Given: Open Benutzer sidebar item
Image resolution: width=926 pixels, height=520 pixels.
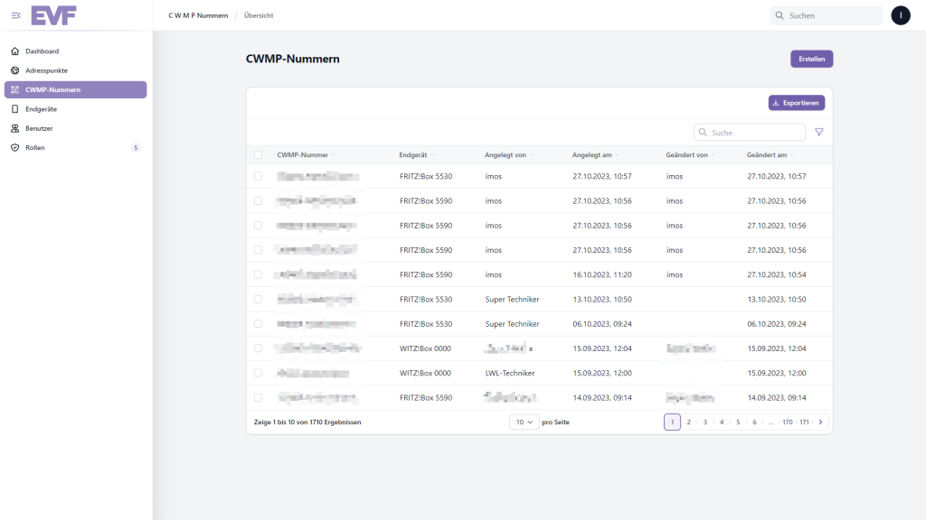Looking at the screenshot, I should point(76,128).
